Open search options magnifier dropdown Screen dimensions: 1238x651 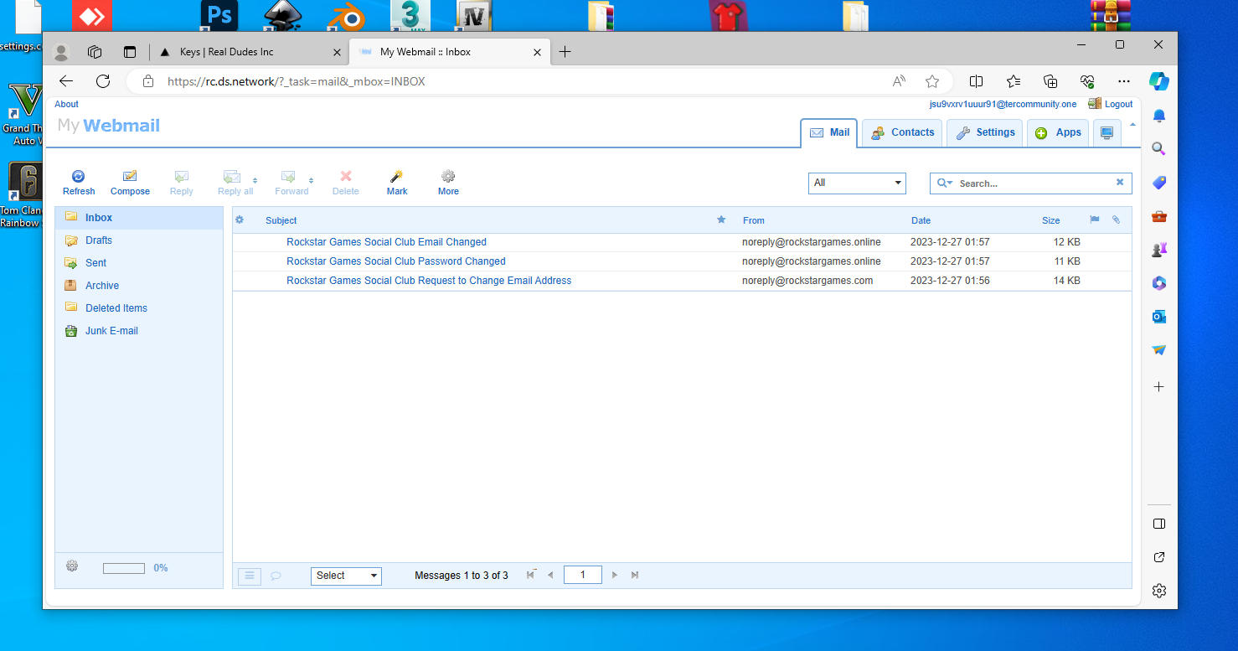coord(944,183)
